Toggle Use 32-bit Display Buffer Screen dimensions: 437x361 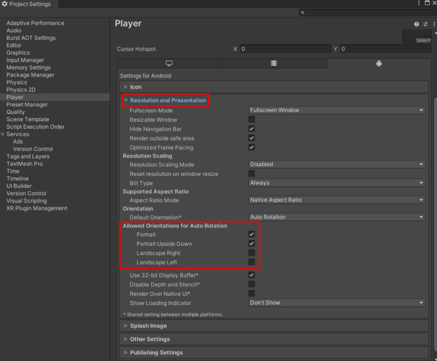[x=252, y=275]
